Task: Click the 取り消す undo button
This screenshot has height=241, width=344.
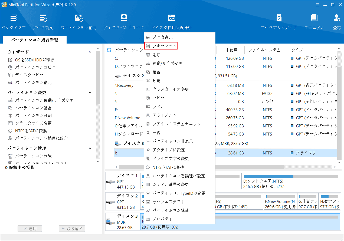Action: (x=72, y=229)
